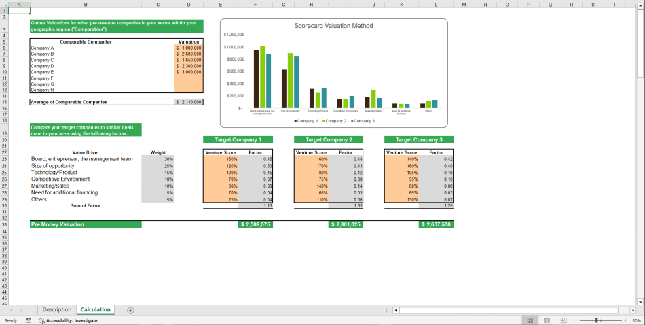Select Target Company 1 pre-money valuation cell
The height and width of the screenshot is (325, 645).
255,224
